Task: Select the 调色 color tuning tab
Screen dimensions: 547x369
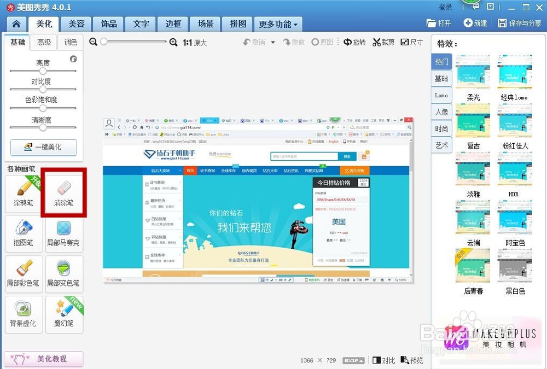Action: (x=71, y=42)
